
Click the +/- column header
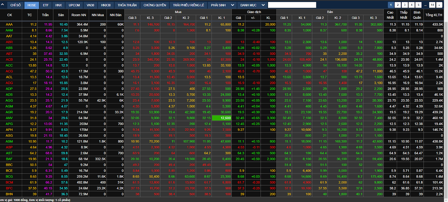253,18
